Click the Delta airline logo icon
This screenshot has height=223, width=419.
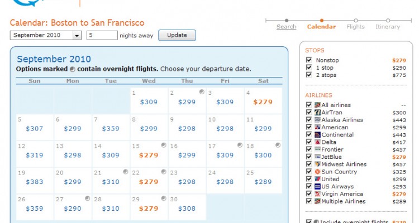317,142
